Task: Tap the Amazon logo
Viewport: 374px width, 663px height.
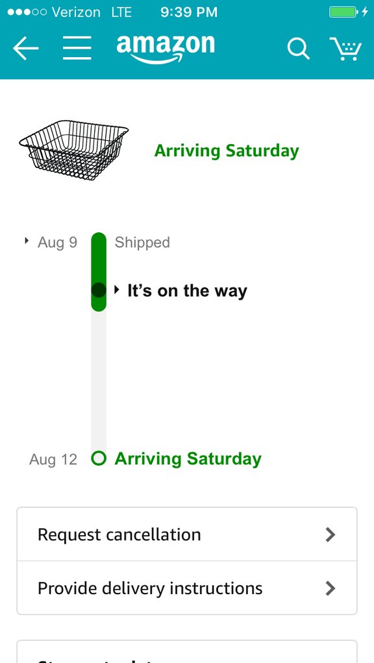Action: [x=166, y=49]
